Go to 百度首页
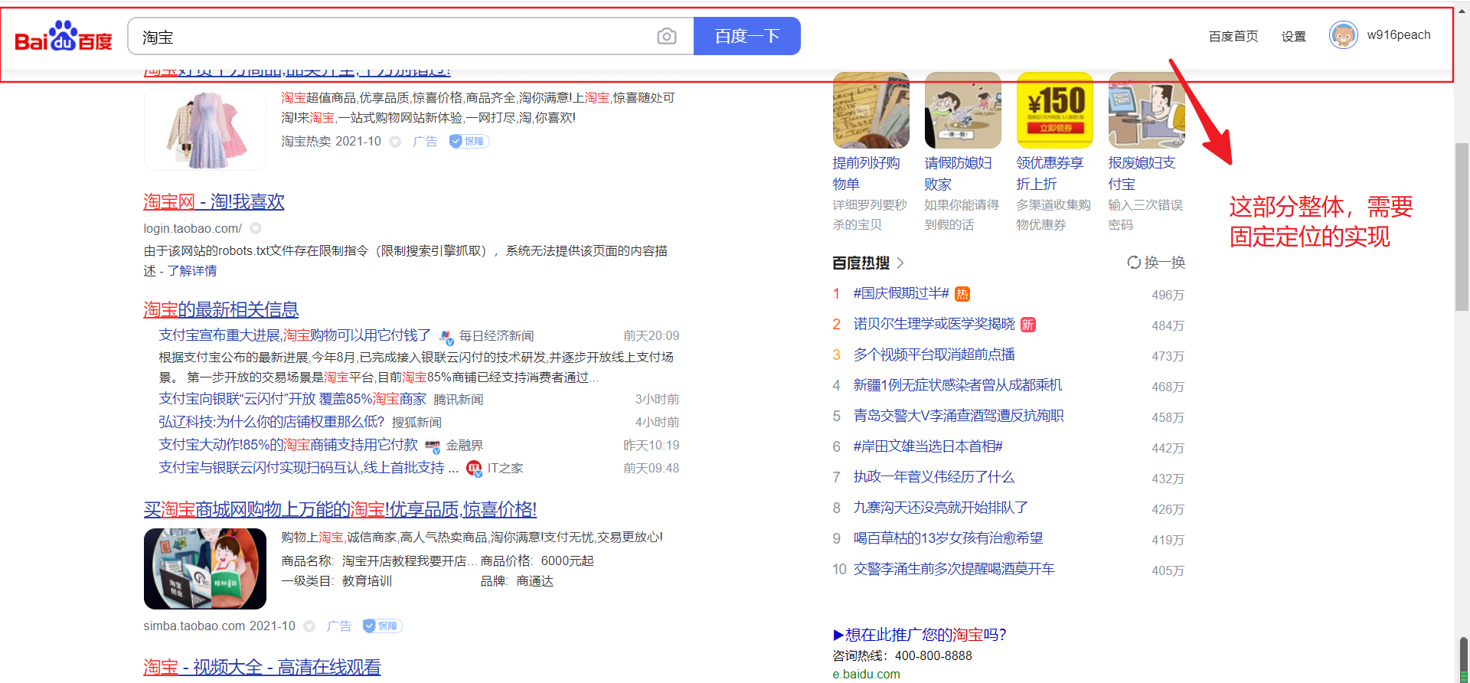The image size is (1470, 683). coord(1233,37)
